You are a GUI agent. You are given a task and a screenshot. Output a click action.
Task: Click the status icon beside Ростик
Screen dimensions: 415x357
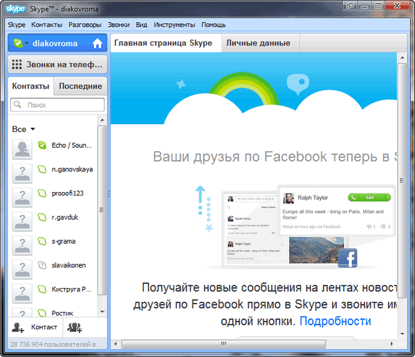(x=42, y=313)
